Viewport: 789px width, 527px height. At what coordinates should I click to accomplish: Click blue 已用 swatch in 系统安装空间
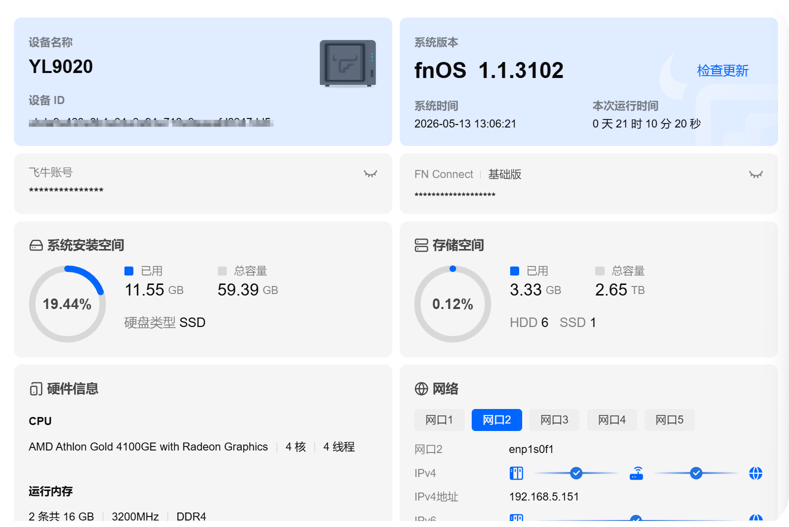pyautogui.click(x=129, y=271)
